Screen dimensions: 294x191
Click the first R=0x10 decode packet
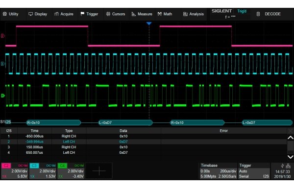[53, 123]
